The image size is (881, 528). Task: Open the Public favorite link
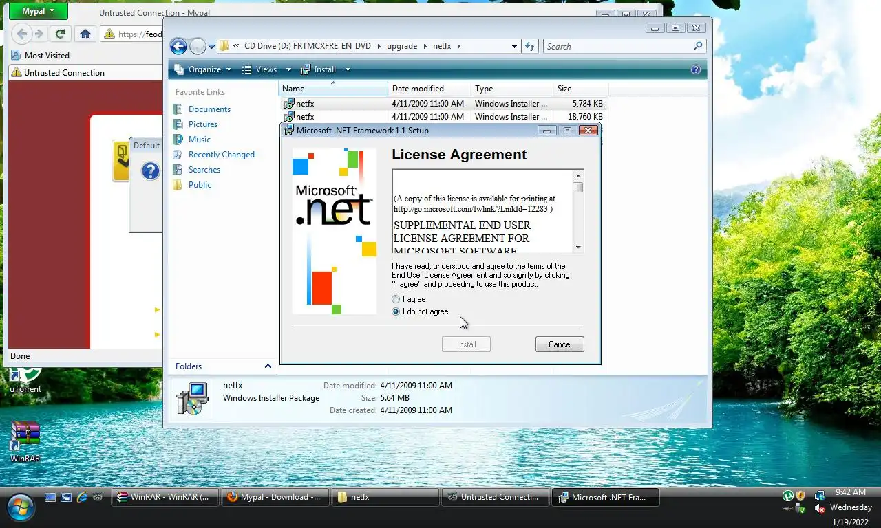200,185
